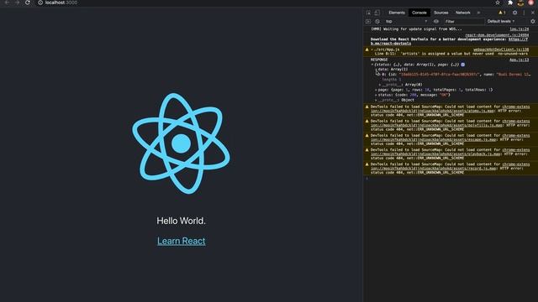Open the react-dom.development.js source link
Screen dimensions: 538x302
[x=497, y=35]
